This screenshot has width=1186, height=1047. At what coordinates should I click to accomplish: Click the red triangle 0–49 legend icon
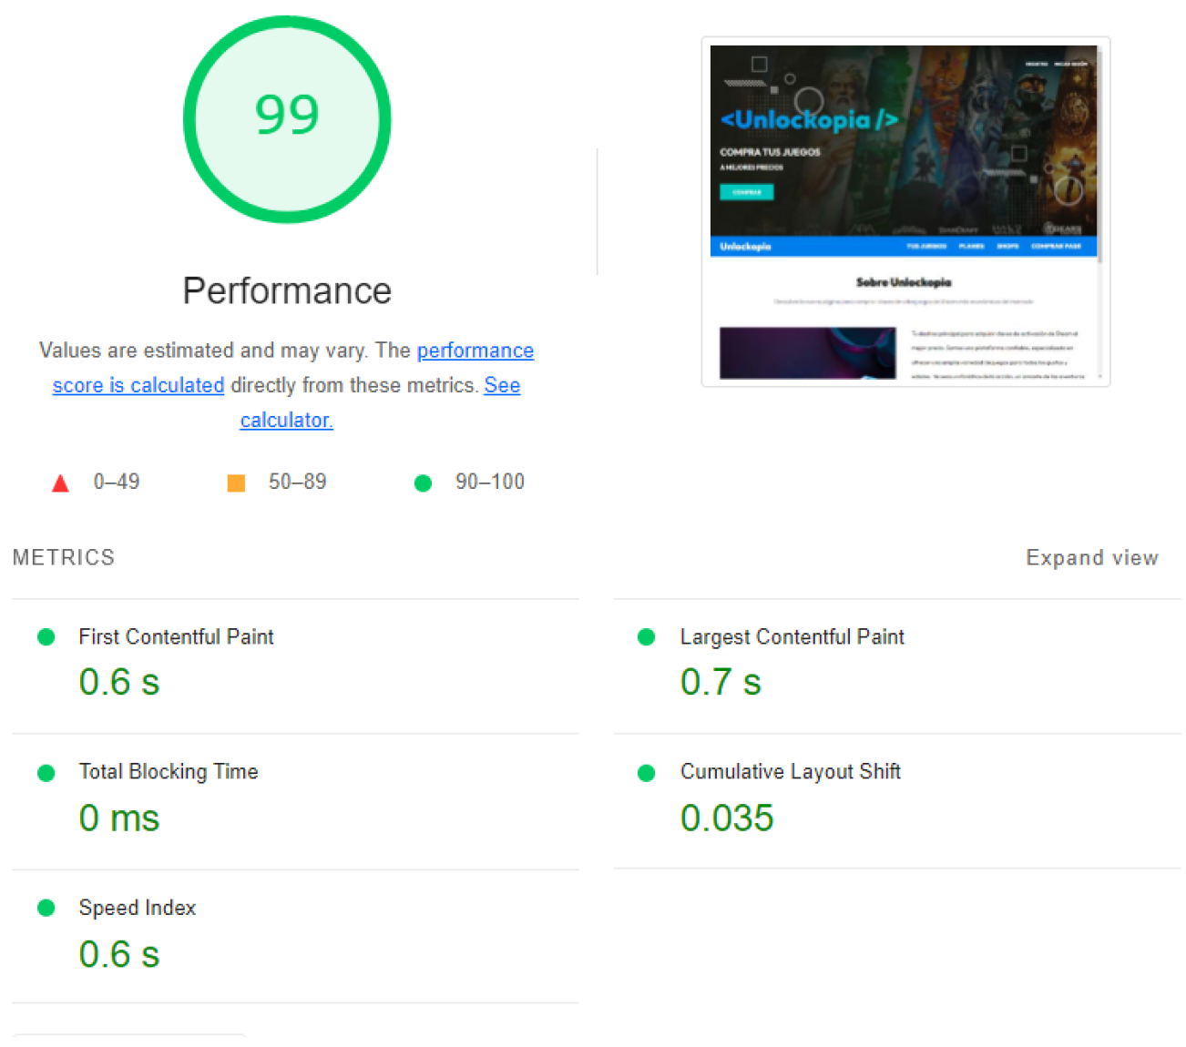(60, 483)
